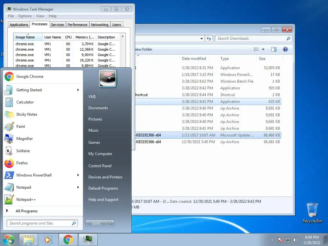328x246 pixels.
Task: Switch to the Users tab
Action: click(117, 25)
